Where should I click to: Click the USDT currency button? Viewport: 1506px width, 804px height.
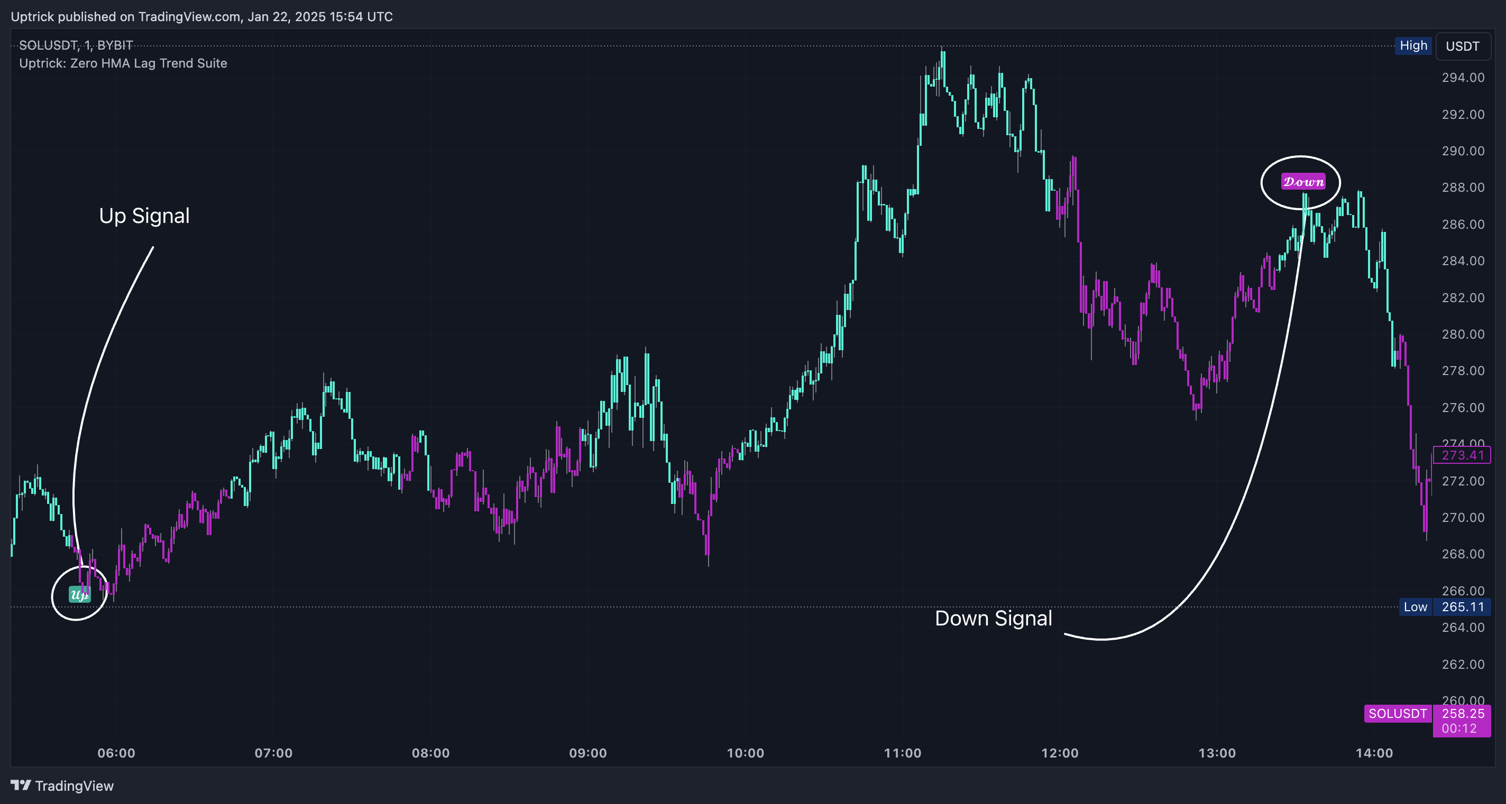(1463, 46)
